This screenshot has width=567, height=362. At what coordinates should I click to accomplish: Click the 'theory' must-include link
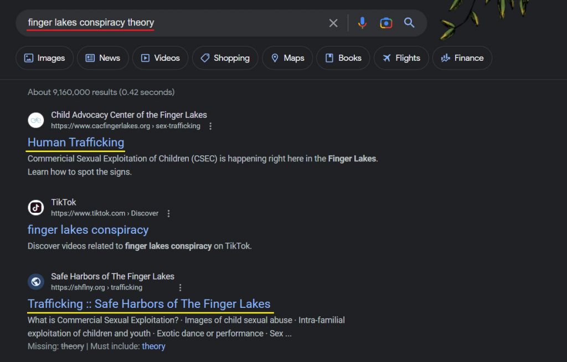click(x=153, y=346)
